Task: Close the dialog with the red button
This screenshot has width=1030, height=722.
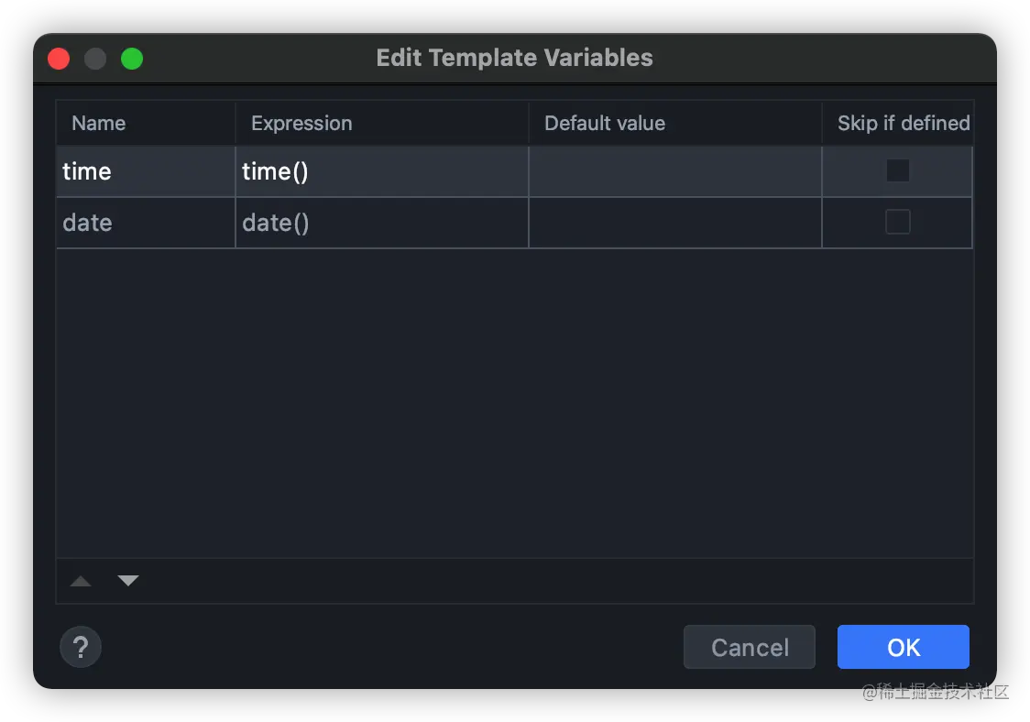Action: point(59,59)
